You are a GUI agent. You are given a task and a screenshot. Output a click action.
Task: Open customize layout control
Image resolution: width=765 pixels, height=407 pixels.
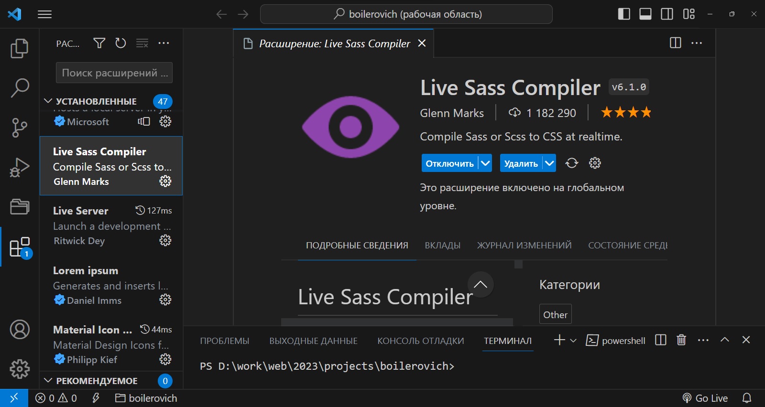pyautogui.click(x=689, y=14)
